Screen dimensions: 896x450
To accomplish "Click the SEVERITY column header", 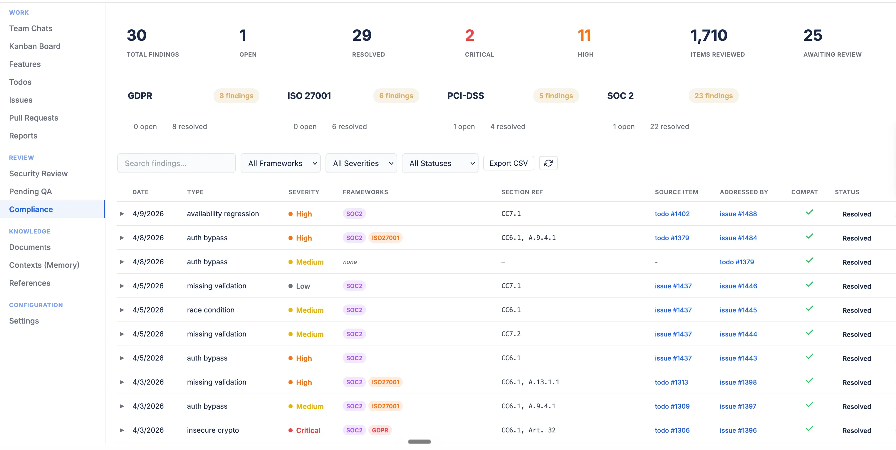I will (304, 192).
